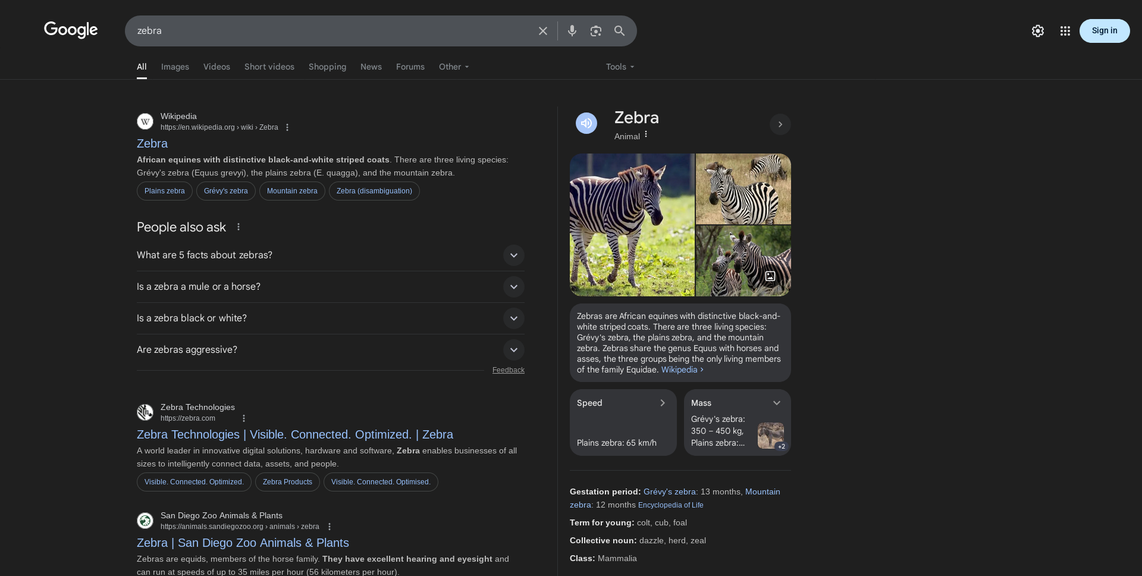Click the magnifier search button
The image size is (1142, 576).
pyautogui.click(x=620, y=31)
